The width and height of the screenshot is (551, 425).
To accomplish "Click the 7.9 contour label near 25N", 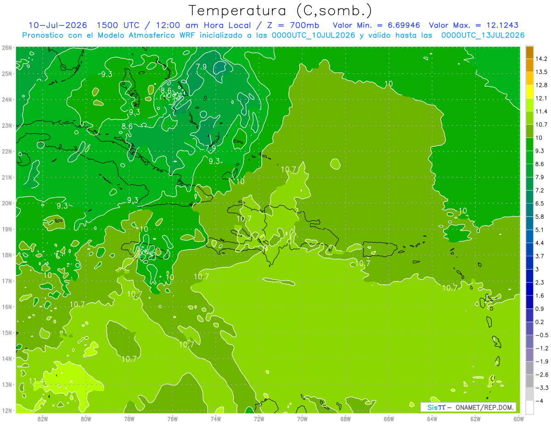I will [202, 67].
